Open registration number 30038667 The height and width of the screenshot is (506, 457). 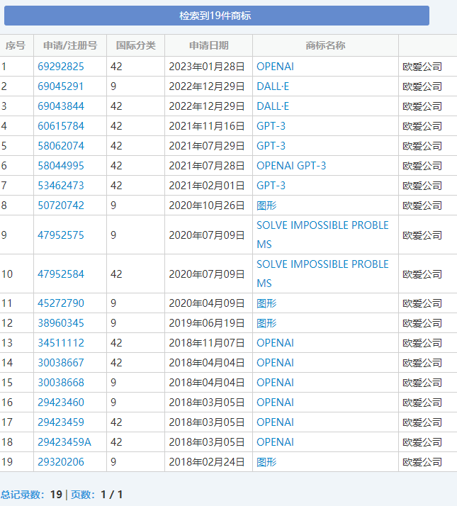click(x=61, y=363)
